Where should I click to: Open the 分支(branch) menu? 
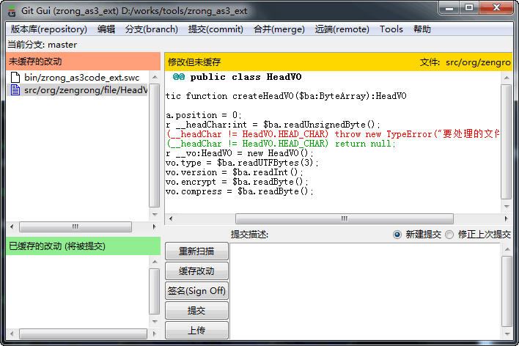151,29
